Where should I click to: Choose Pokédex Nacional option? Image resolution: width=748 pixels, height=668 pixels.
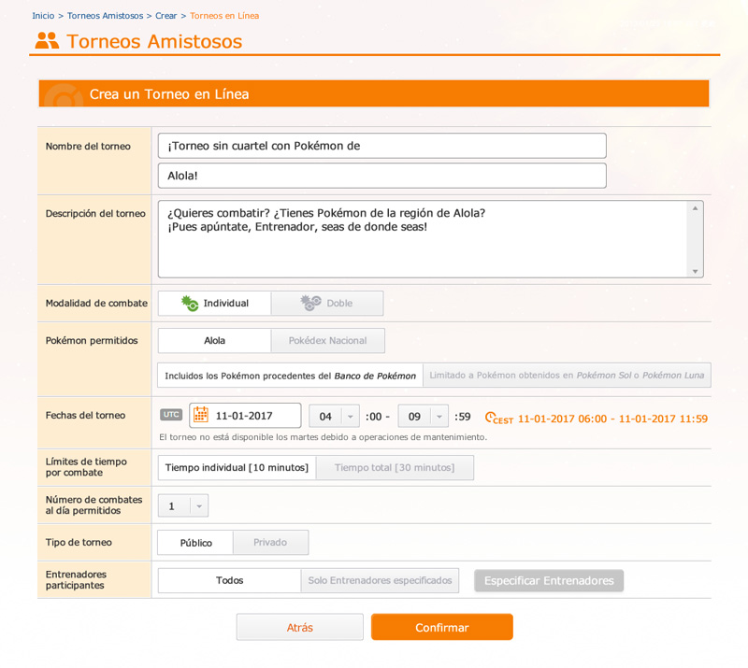coord(327,340)
